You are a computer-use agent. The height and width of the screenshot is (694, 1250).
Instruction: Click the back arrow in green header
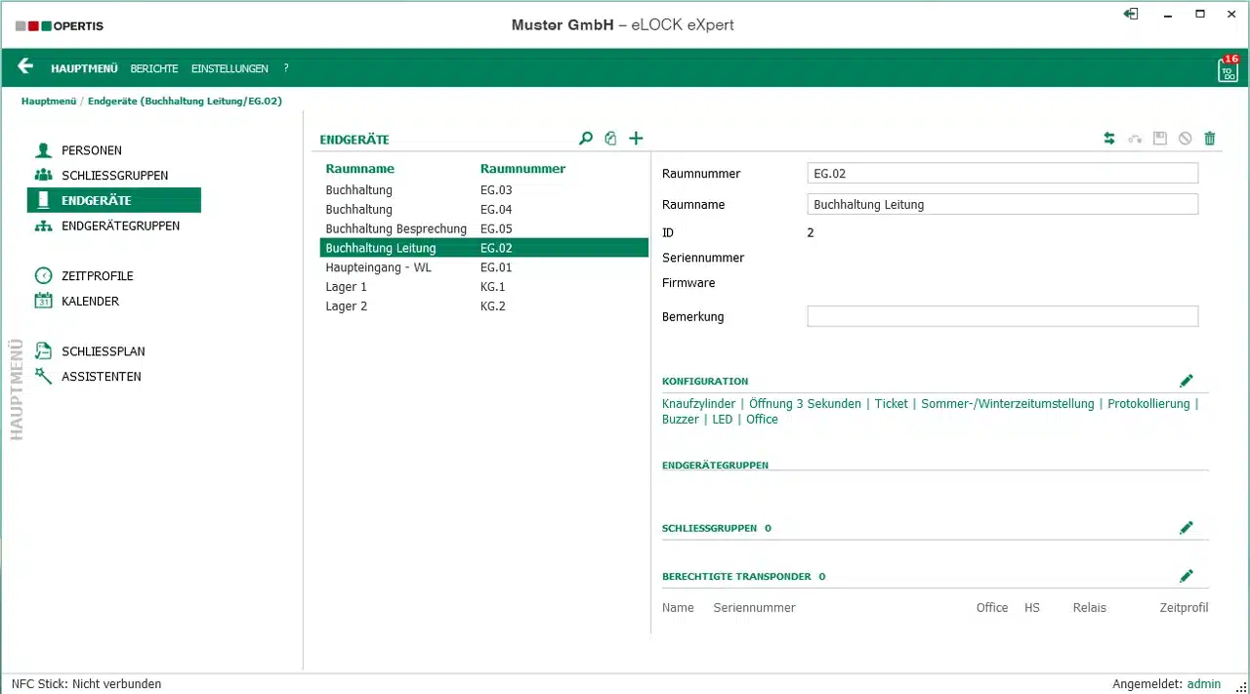25,67
